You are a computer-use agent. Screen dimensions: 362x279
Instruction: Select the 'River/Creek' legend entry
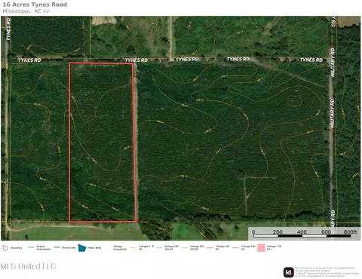click(x=65, y=247)
